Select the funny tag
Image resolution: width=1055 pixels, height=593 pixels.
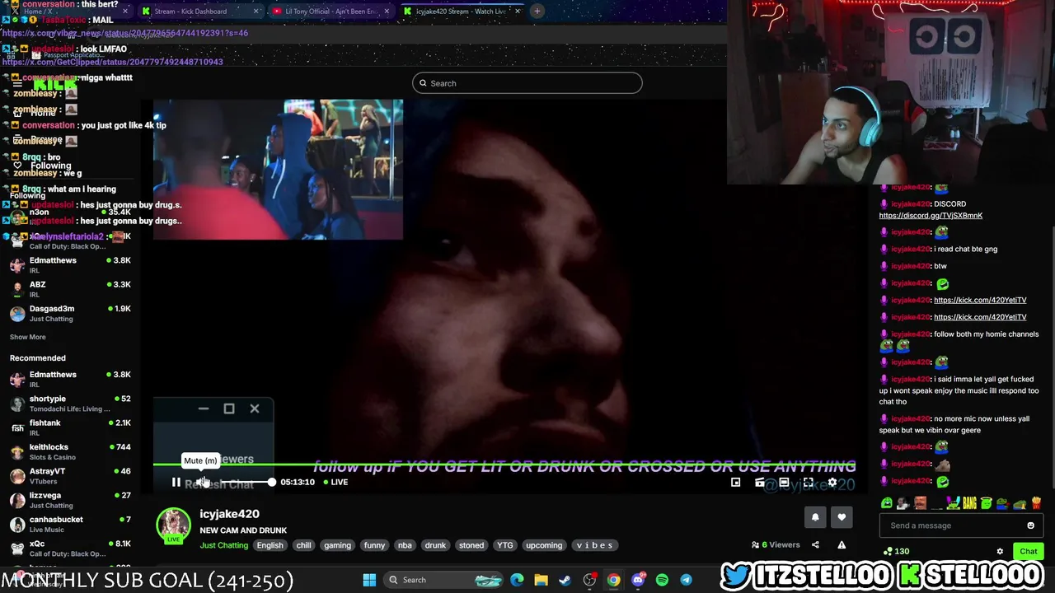374,545
